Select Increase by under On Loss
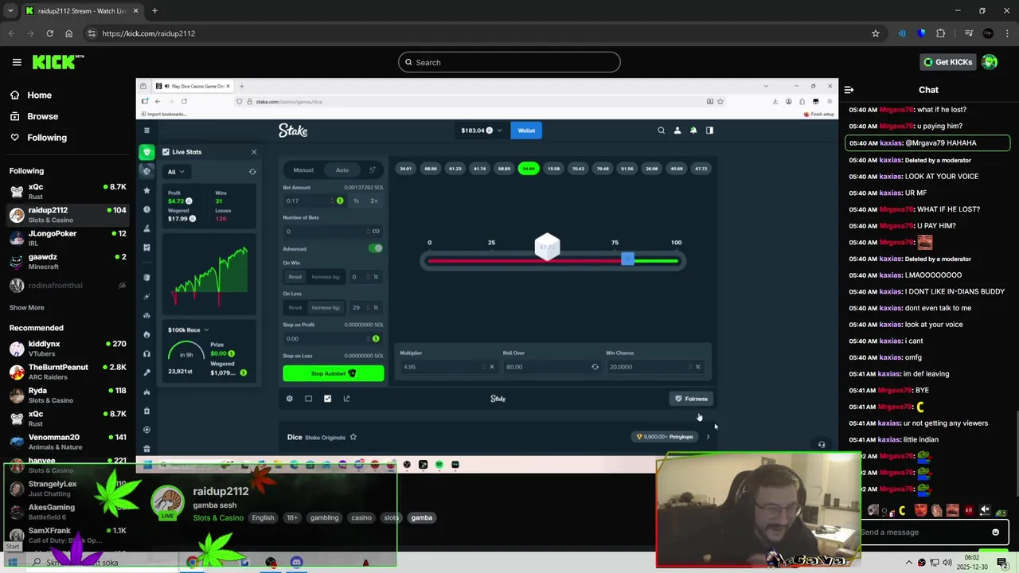 [326, 307]
